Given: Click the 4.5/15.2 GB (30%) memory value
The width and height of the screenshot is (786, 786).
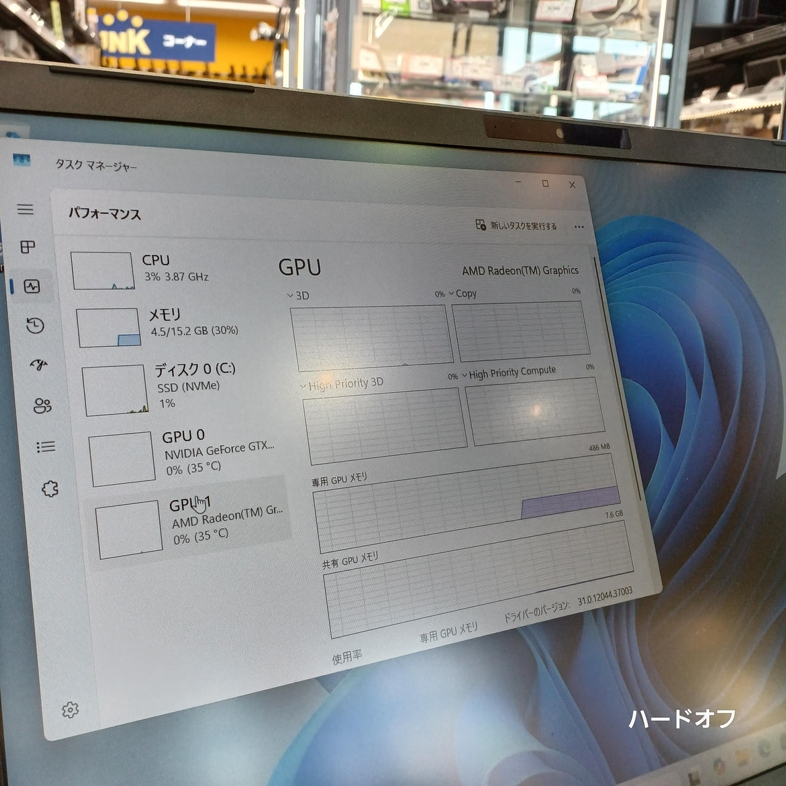Looking at the screenshot, I should pyautogui.click(x=195, y=331).
